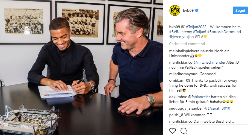Open commenter meinballspielvereinausdo profile

pos(191,51)
